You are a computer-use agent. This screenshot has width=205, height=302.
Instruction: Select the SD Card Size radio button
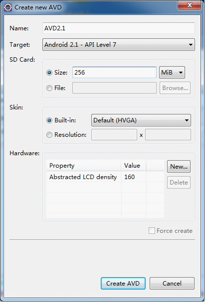pos(49,73)
